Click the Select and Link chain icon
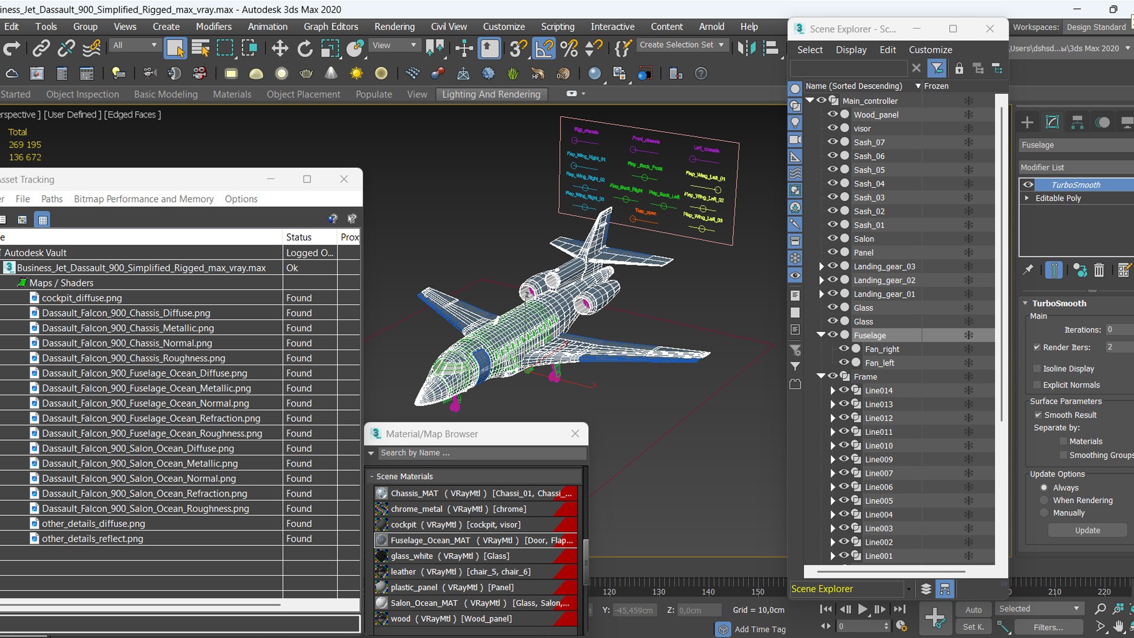Screen dimensions: 1134x638 (41, 48)
